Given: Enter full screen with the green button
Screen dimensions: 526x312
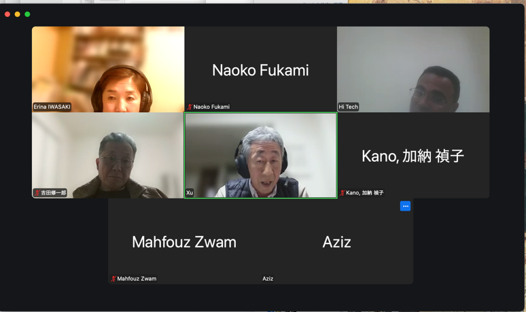Looking at the screenshot, I should pyautogui.click(x=27, y=14).
